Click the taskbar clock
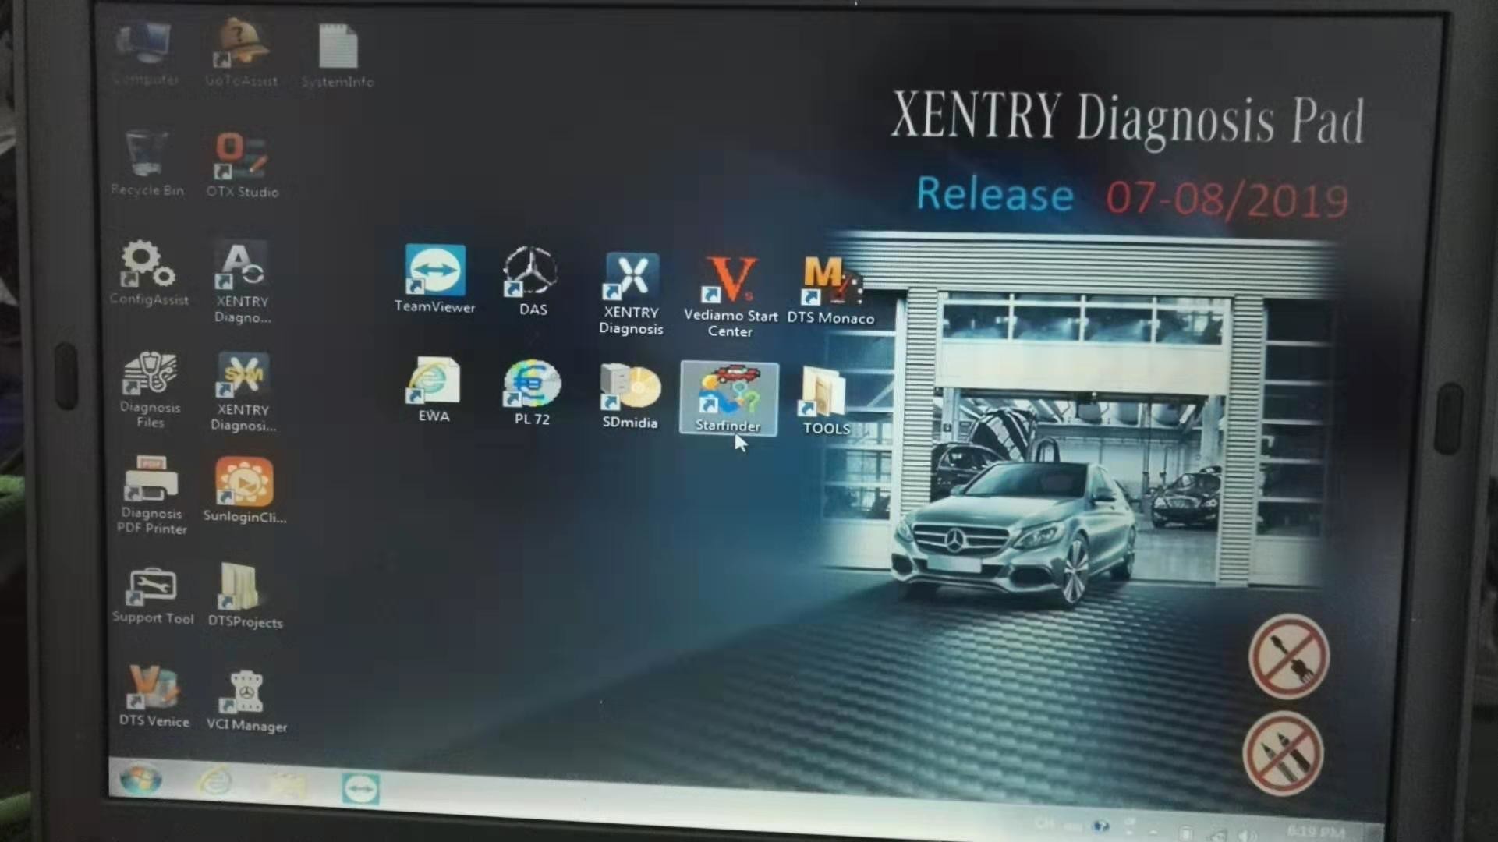1498x842 pixels. click(1315, 831)
